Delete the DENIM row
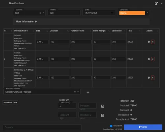Image resolution: width=165 pixels, height=132 pixels. 153,42
